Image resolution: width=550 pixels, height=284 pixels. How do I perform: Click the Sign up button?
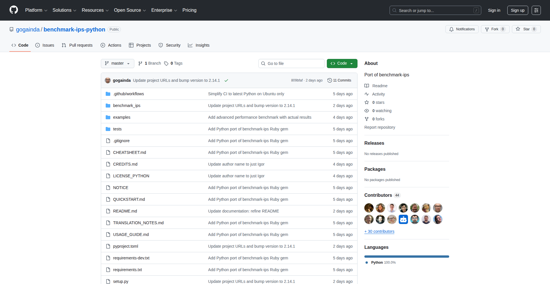pos(517,10)
